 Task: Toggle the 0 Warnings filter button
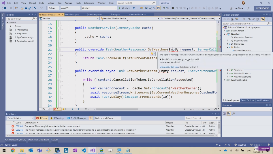click(57, 118)
